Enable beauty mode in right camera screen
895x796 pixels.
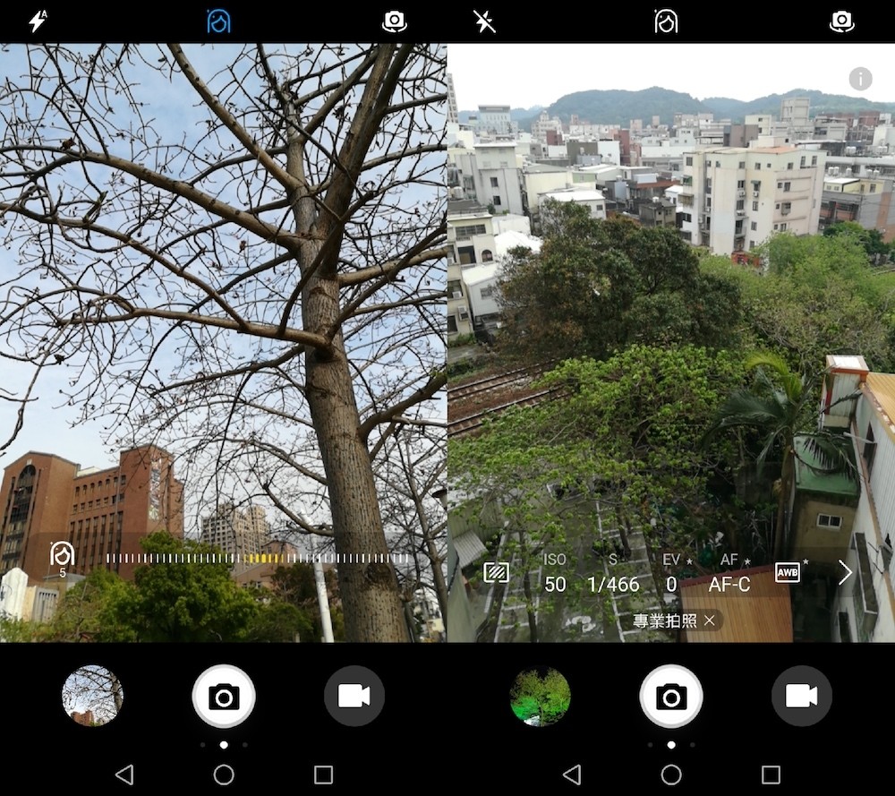[x=666, y=21]
